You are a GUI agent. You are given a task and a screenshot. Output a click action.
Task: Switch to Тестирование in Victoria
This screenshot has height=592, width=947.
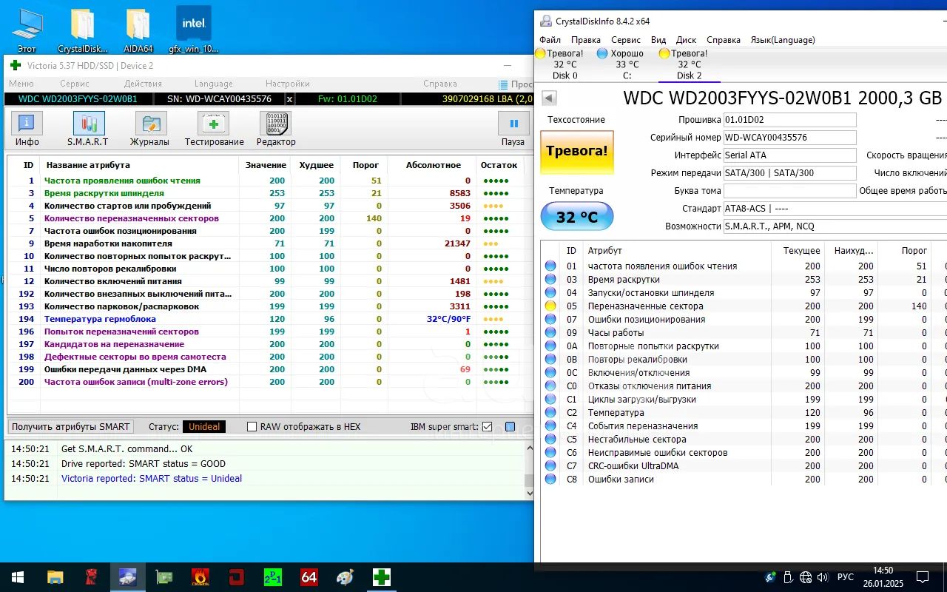click(214, 129)
